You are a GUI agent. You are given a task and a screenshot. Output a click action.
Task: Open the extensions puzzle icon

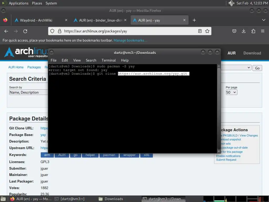click(x=253, y=31)
